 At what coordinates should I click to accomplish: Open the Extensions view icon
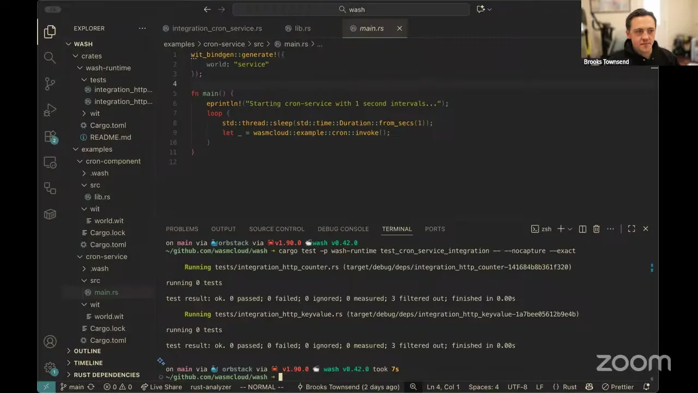(x=50, y=136)
